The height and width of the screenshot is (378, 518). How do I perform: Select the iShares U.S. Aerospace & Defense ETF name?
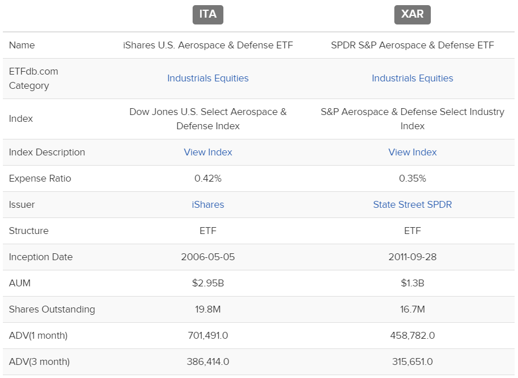(x=208, y=45)
